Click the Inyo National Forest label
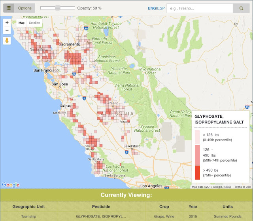Screen dimensions: 253x221 150,71
